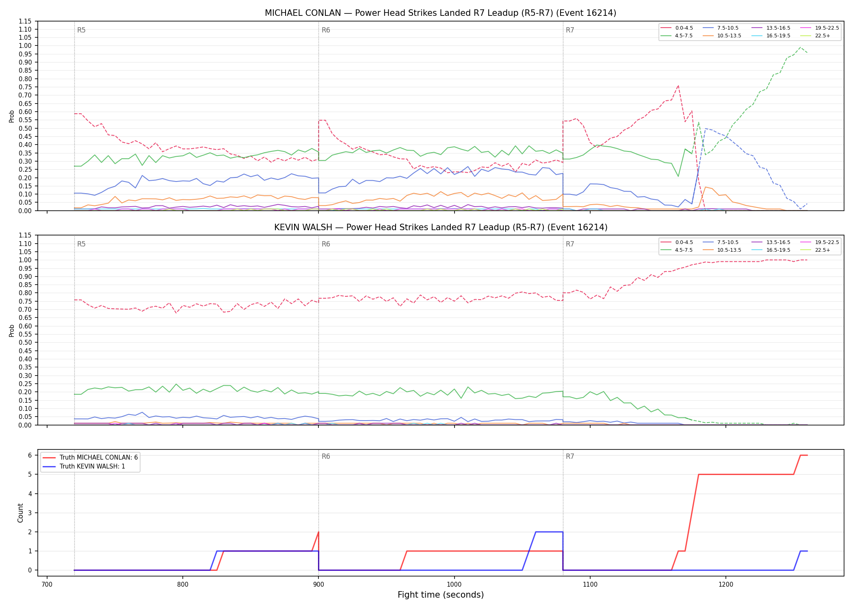The image size is (853, 609).
Task: Click the 1.00 tick in the Kevin Walsh chart
Action: click(x=25, y=260)
